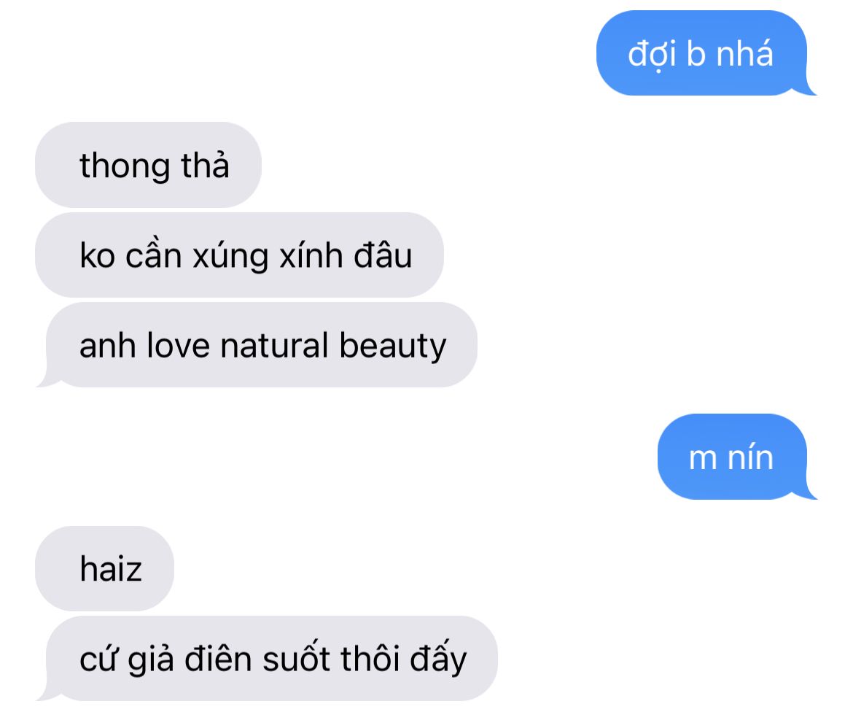Click the word "beauty" in gray message
The width and height of the screenshot is (853, 712).
[393, 347]
